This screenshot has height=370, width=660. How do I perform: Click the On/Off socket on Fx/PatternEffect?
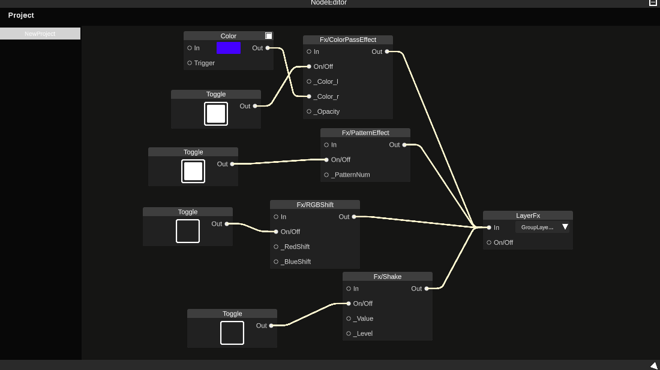pos(326,160)
